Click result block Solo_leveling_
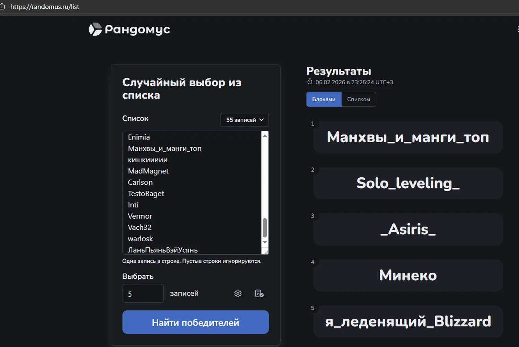Screen dimensions: 519x347 (408, 183)
